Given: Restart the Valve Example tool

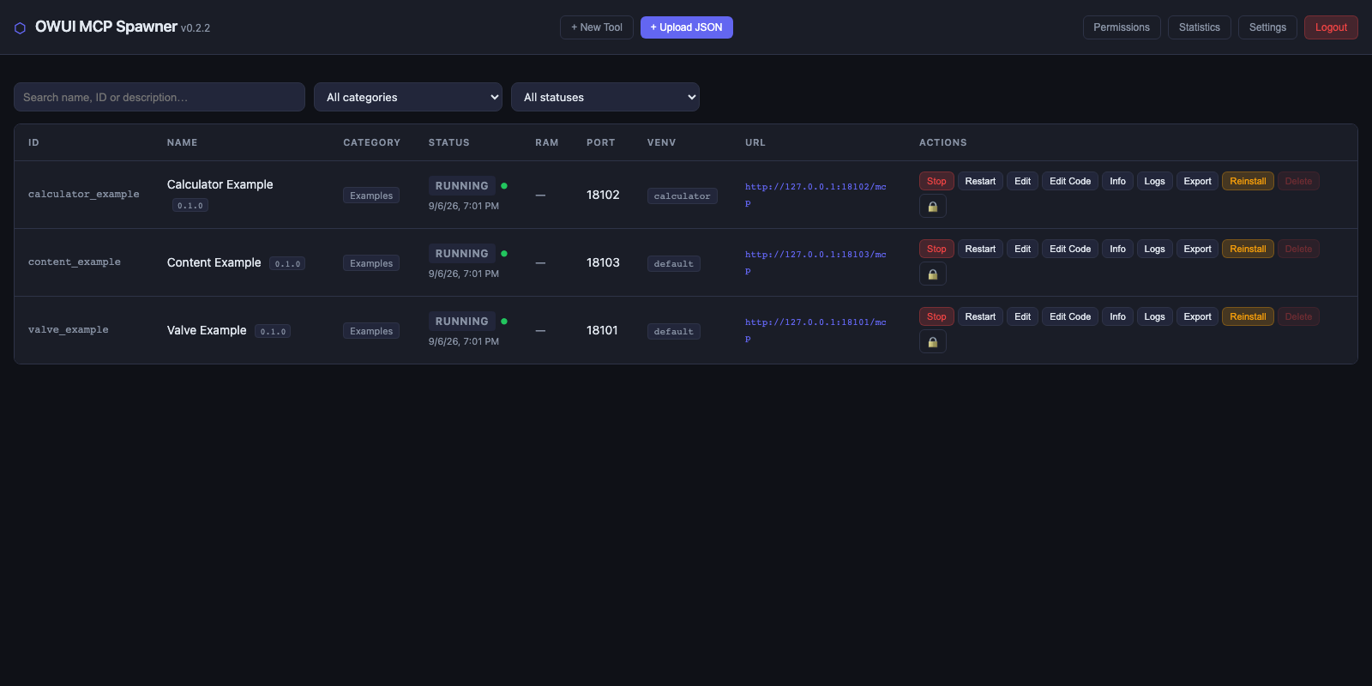Looking at the screenshot, I should pos(980,316).
